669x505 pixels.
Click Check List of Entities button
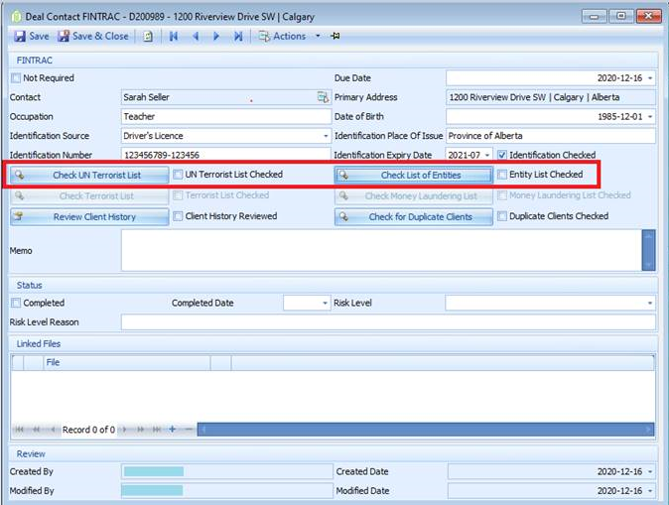coord(414,175)
